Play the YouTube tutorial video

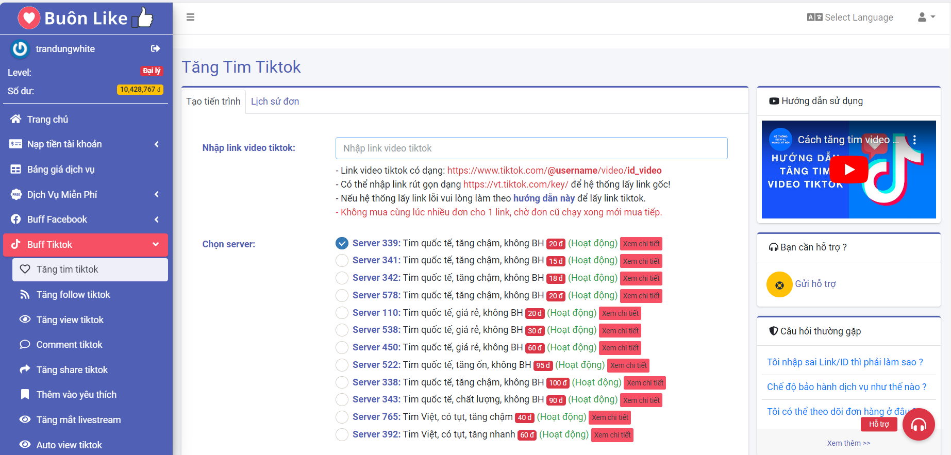[x=848, y=170]
